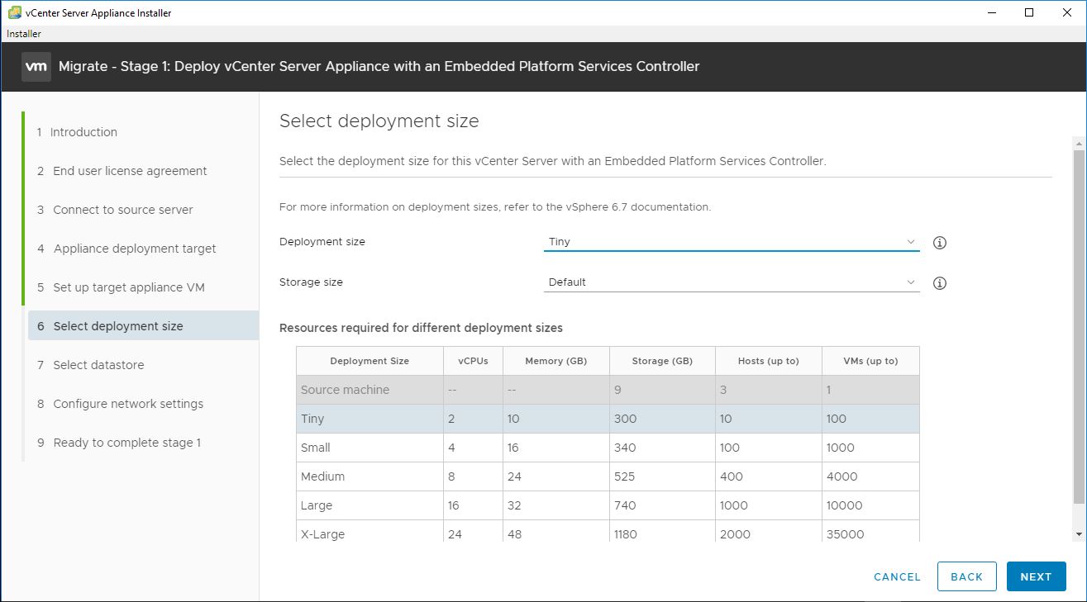
Task: Click the NEXT button
Action: (1036, 576)
